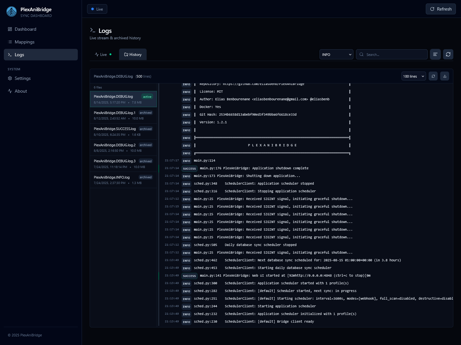
Task: Click the Settings gear icon
Action: coord(10,78)
